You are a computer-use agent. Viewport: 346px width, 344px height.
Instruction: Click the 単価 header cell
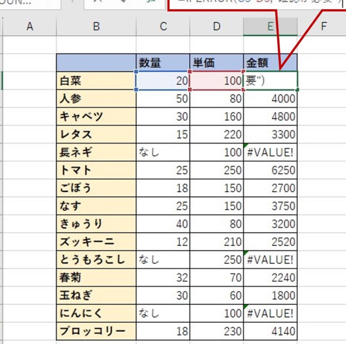pos(217,63)
